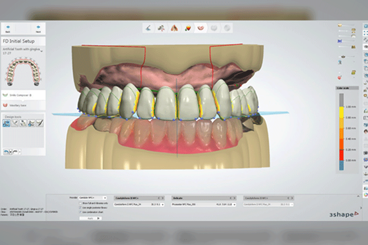368x245 pixels.
Task: Click the highlighted red arch icon in top toolbar
Action: [199, 28]
